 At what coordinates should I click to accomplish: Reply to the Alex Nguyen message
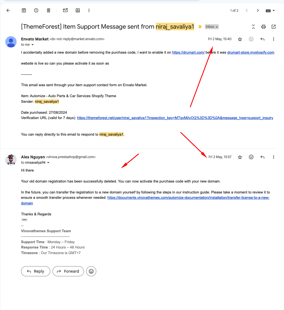(x=262, y=157)
